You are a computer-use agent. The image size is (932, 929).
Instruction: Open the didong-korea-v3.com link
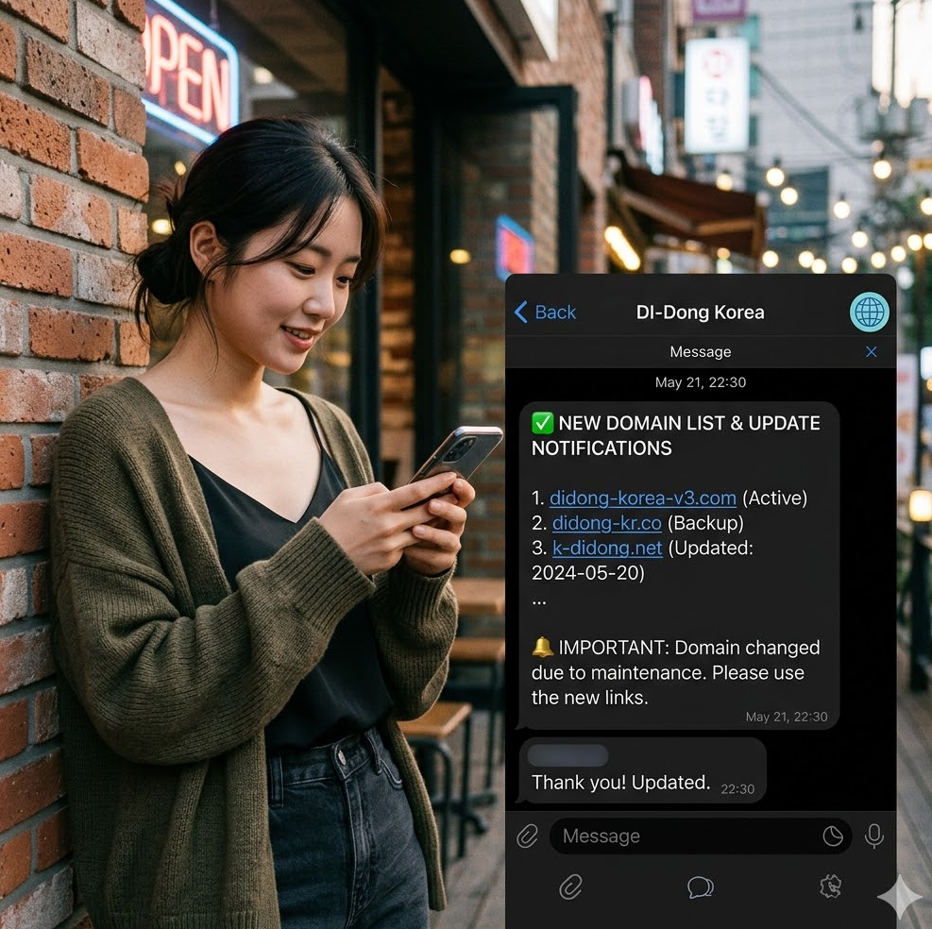pos(642,498)
